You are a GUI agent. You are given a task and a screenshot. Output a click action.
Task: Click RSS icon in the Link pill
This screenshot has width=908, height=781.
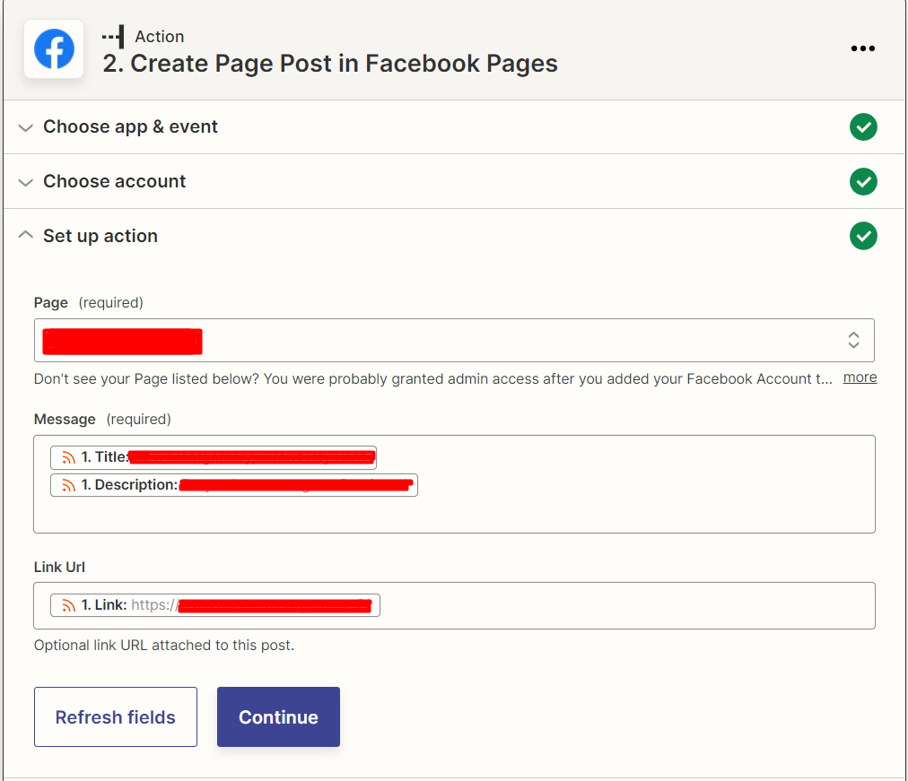(x=69, y=605)
